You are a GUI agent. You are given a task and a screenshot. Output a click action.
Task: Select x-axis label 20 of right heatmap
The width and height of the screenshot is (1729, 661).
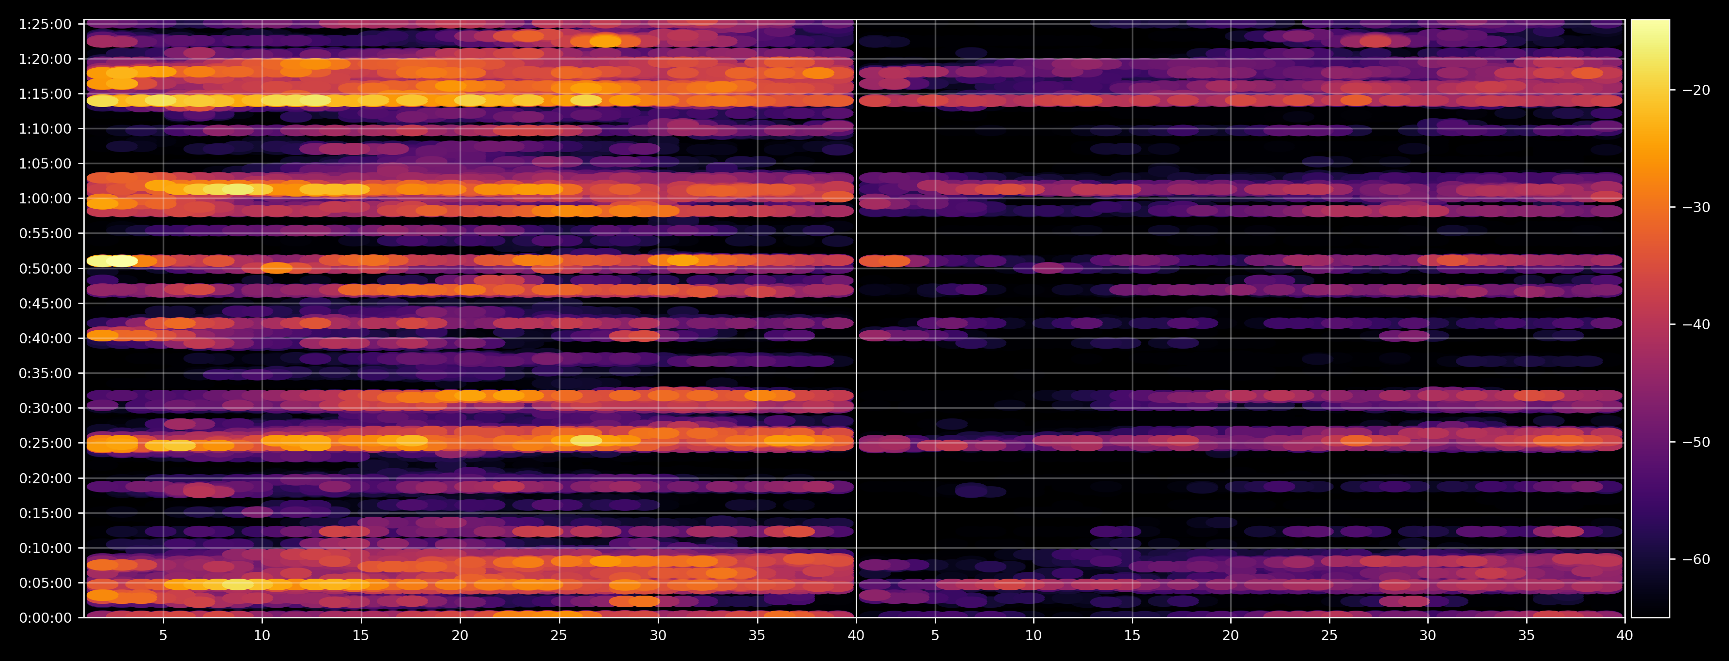coord(1230,635)
